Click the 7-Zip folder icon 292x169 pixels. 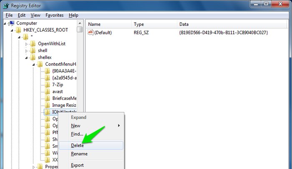tap(47, 85)
